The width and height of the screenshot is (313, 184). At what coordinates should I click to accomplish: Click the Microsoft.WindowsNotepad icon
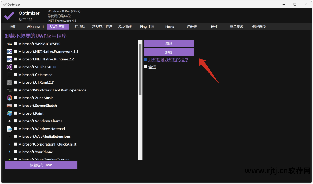pos(10,129)
